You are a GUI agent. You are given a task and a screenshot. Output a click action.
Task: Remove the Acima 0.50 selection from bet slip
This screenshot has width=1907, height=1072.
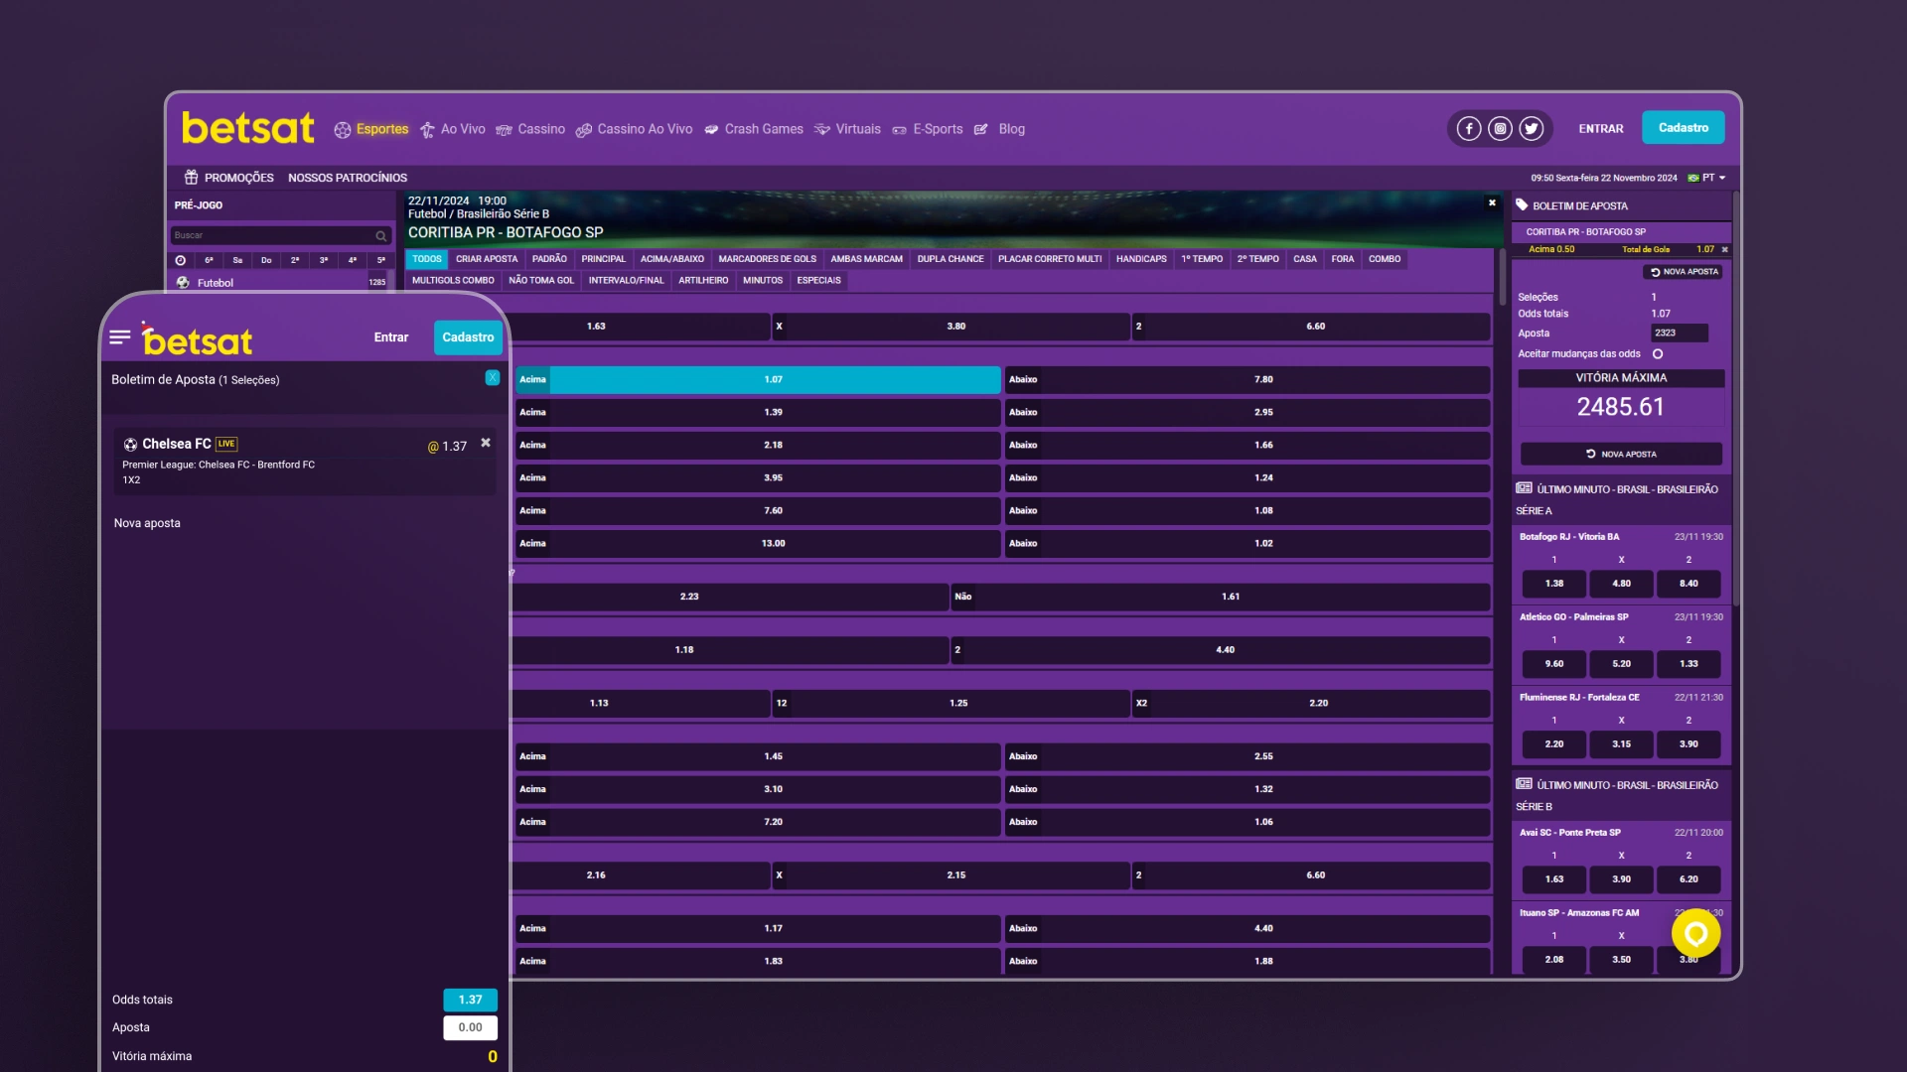click(x=1724, y=249)
